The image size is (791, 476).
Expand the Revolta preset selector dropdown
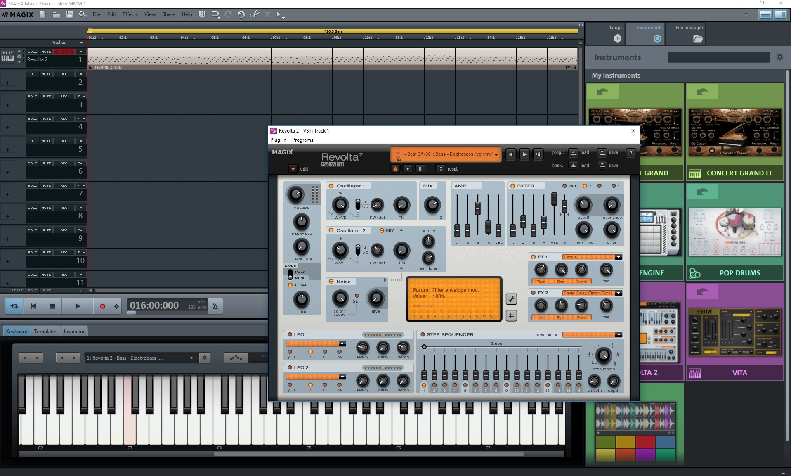point(496,154)
